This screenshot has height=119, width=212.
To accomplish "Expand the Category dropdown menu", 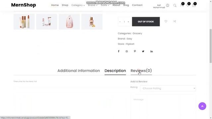I will [78, 5].
